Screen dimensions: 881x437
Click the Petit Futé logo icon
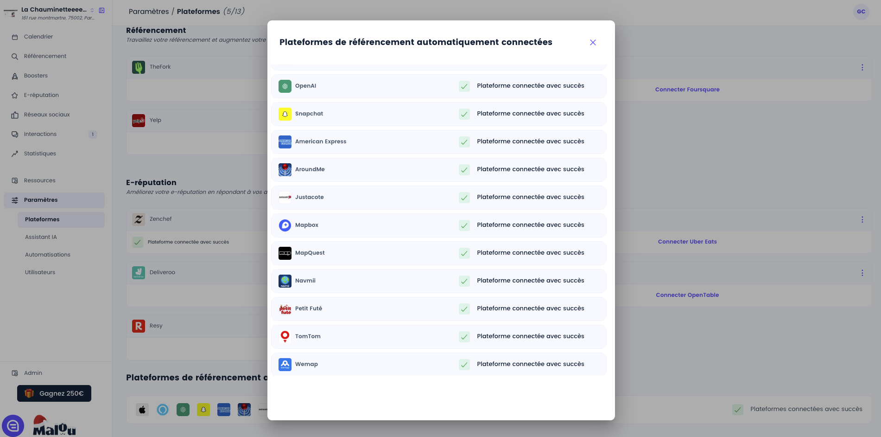click(285, 309)
